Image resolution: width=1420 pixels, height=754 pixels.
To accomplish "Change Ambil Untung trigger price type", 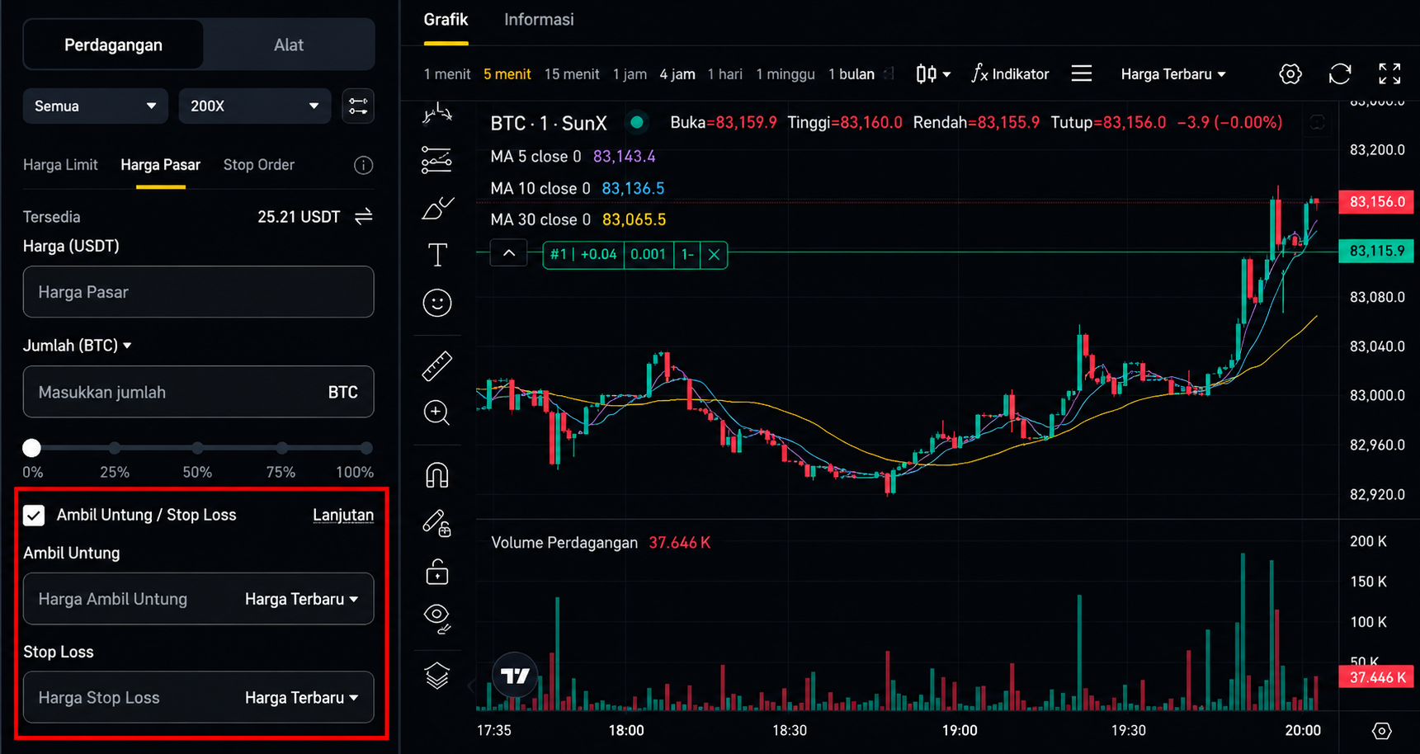I will 302,599.
